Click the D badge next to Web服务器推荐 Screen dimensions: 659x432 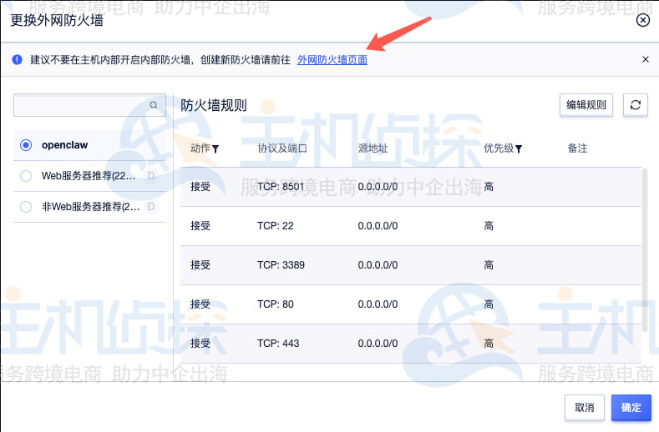tap(151, 176)
